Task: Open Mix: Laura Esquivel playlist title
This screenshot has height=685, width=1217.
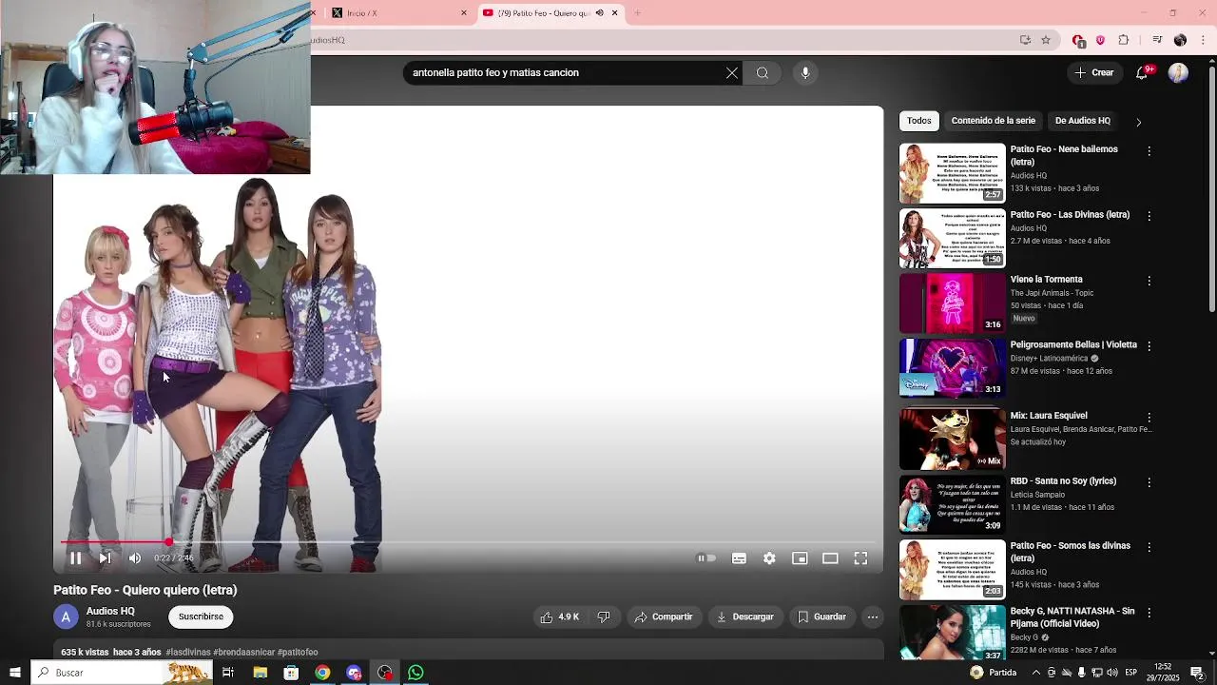Action: (1049, 416)
